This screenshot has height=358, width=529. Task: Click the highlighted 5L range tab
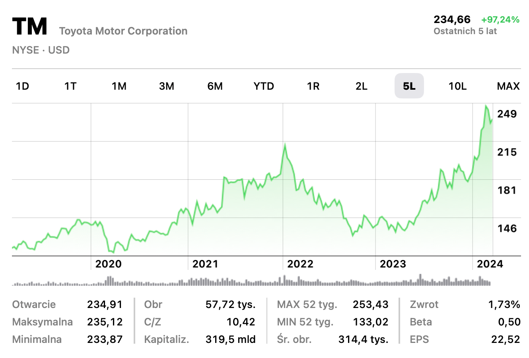409,86
